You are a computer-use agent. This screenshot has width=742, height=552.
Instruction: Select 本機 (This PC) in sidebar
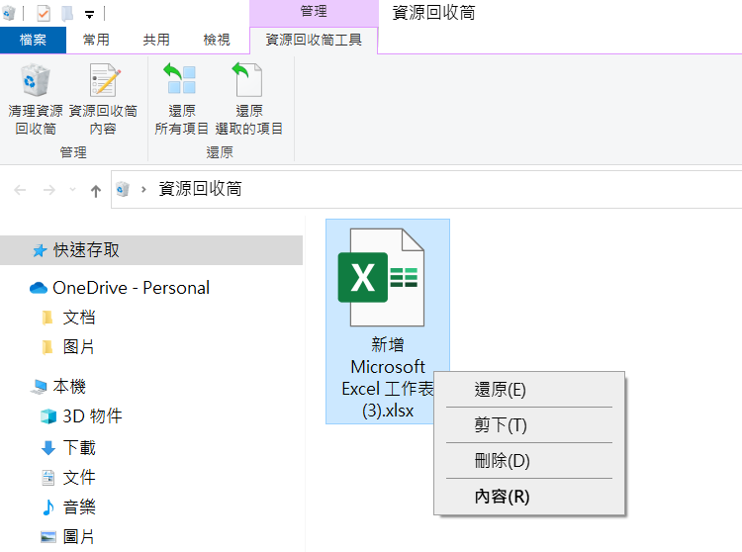69,387
